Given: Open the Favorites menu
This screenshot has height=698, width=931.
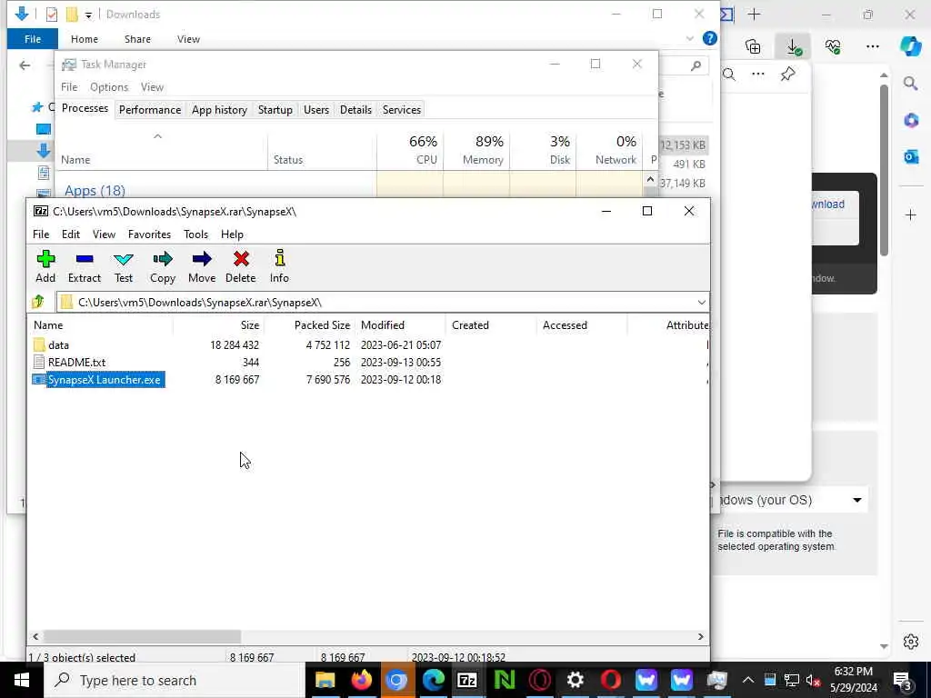Looking at the screenshot, I should pos(150,234).
